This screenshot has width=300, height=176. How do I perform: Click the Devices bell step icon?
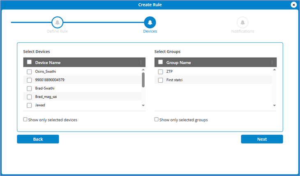(150, 22)
